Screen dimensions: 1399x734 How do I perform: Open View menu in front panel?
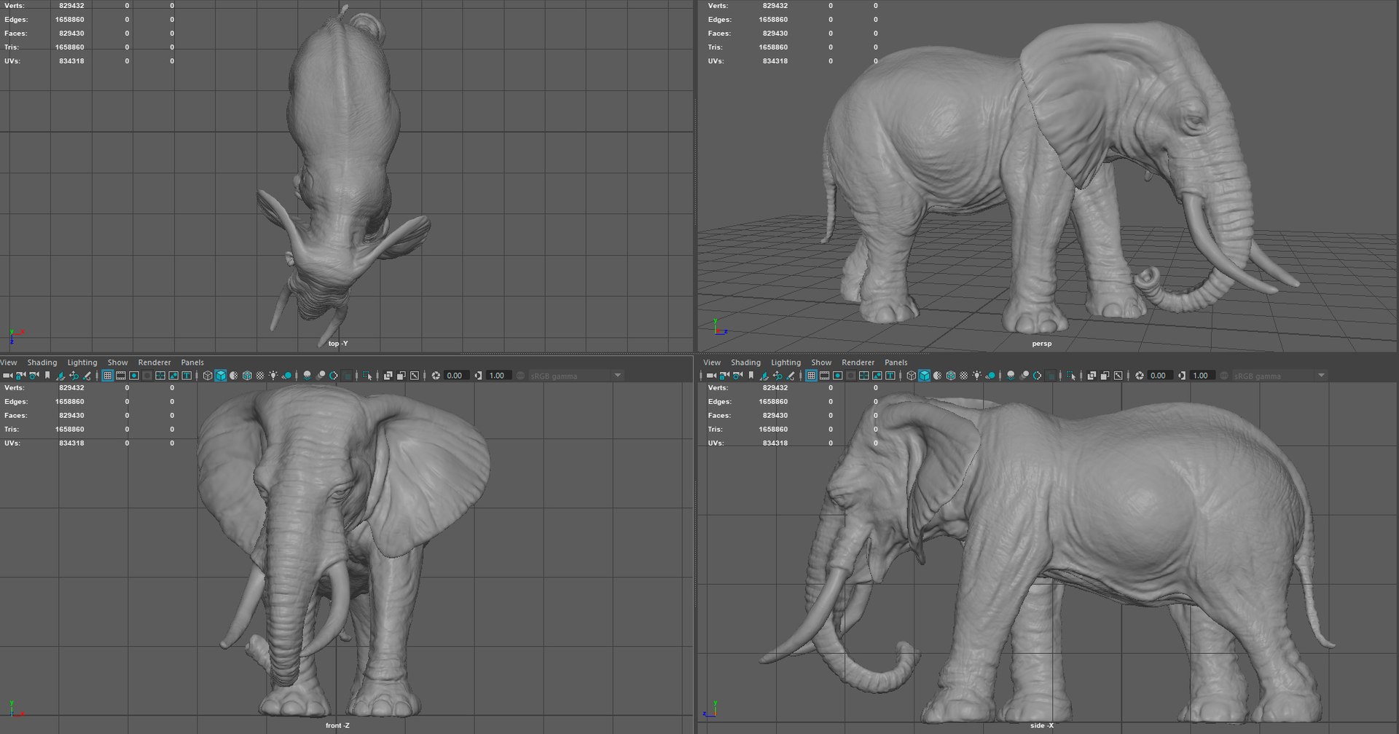[x=9, y=362]
